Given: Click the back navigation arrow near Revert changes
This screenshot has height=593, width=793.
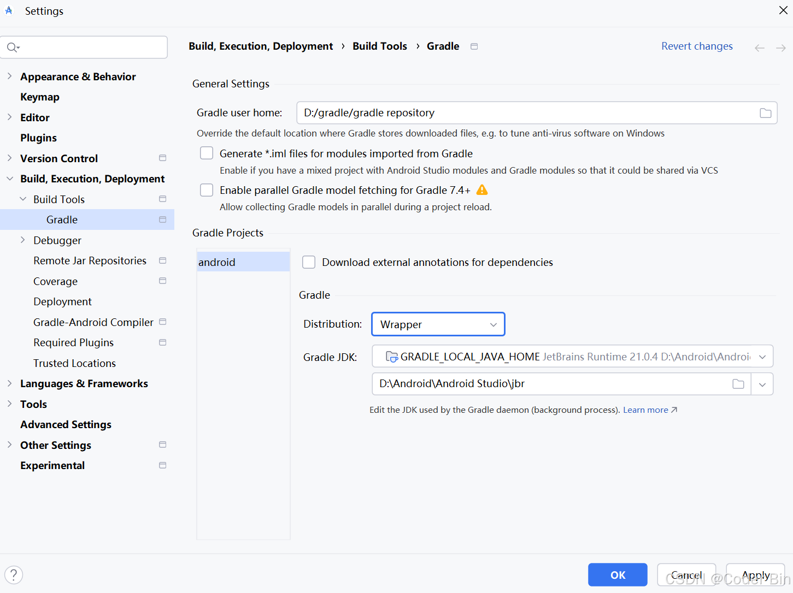Looking at the screenshot, I should (759, 48).
